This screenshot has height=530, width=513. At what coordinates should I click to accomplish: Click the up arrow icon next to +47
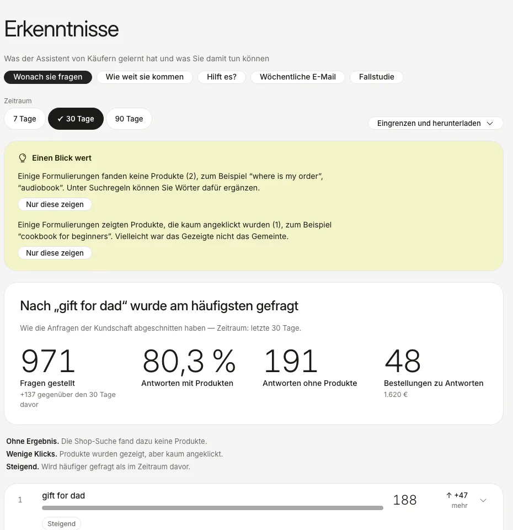click(x=449, y=495)
